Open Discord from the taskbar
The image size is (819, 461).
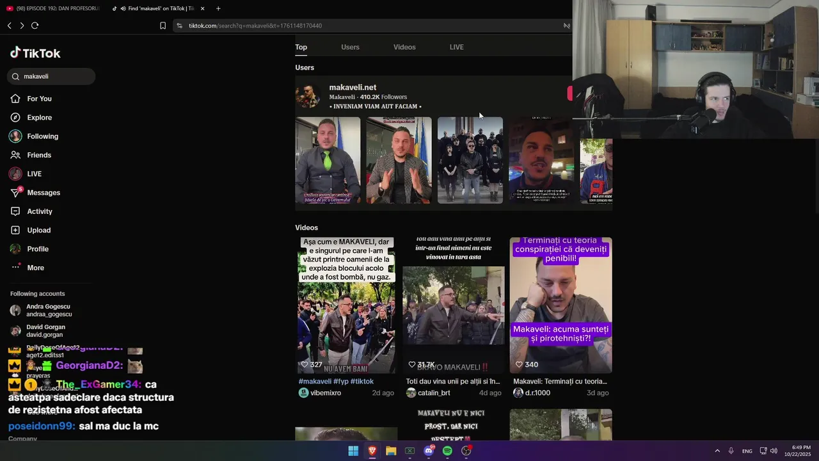[x=429, y=451]
